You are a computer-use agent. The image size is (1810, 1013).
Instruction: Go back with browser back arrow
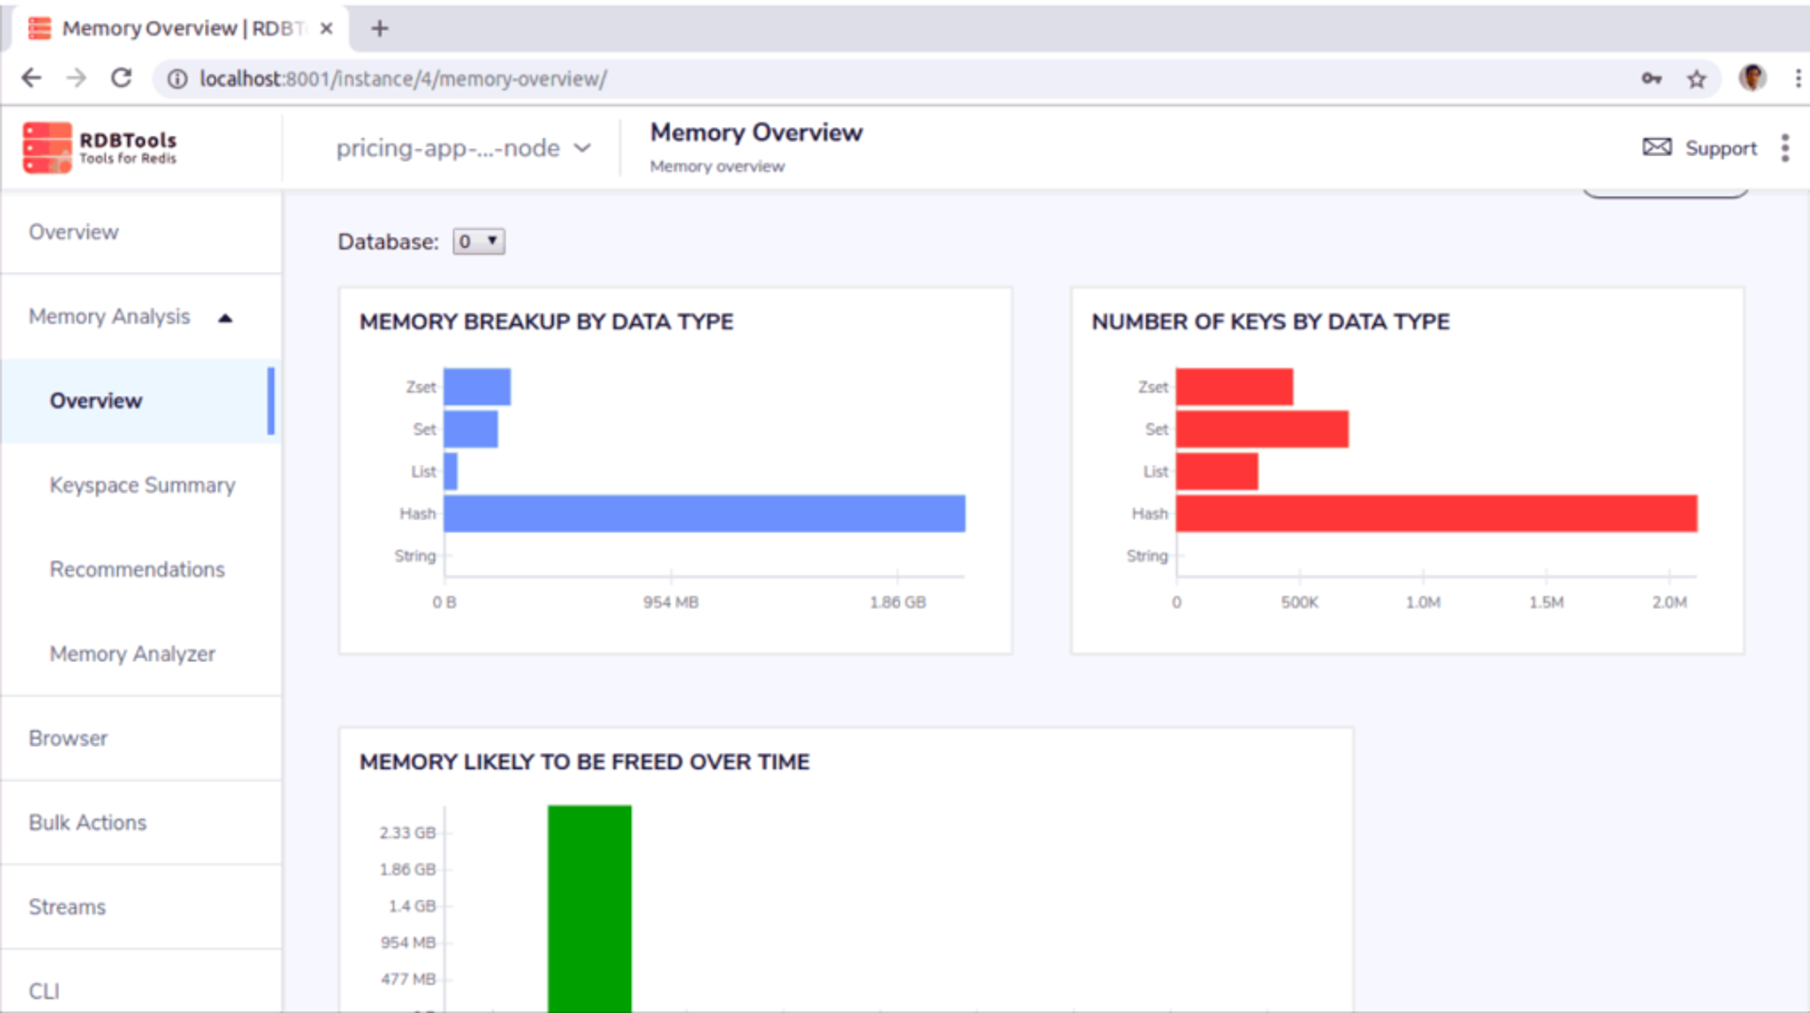(31, 78)
